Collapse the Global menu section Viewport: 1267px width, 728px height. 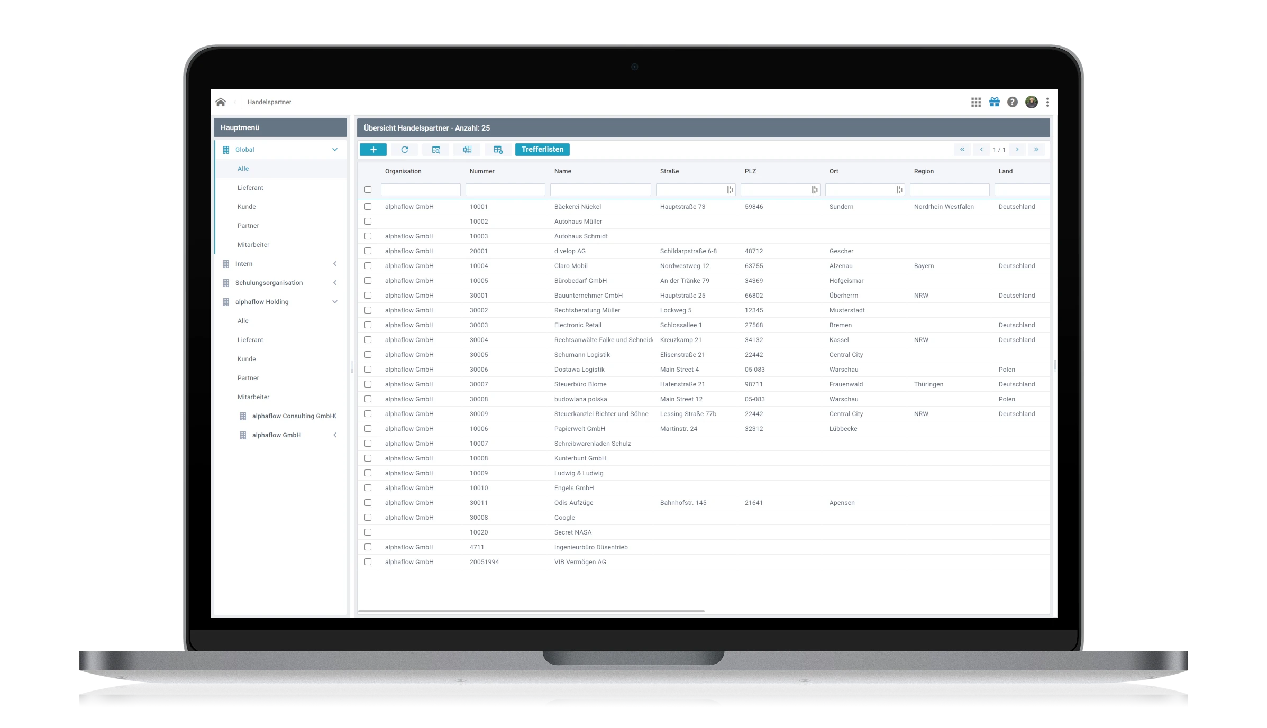coord(335,150)
